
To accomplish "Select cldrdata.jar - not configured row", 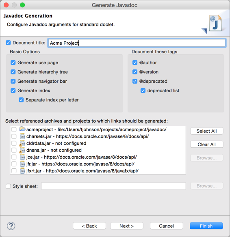I will pos(98,143).
